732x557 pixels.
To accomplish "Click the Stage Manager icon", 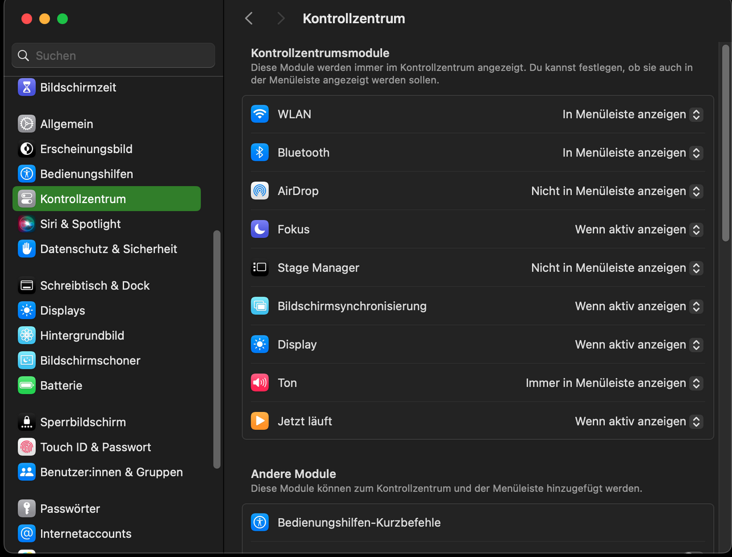I will tap(260, 267).
